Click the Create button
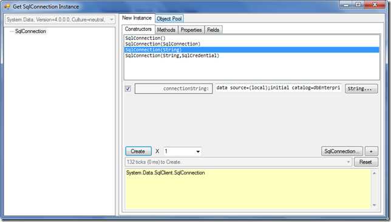 (138, 151)
